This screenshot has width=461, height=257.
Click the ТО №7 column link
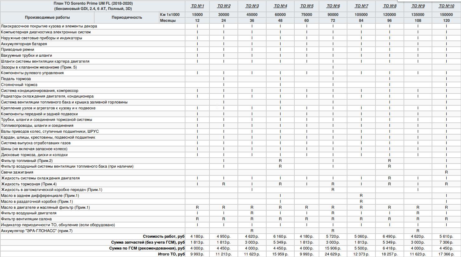pos(361,6)
